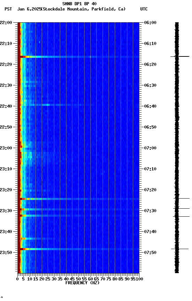The width and height of the screenshot is (192, 301).
Task: Click the "20" Hz frequency axis label
Action: point(42,279)
